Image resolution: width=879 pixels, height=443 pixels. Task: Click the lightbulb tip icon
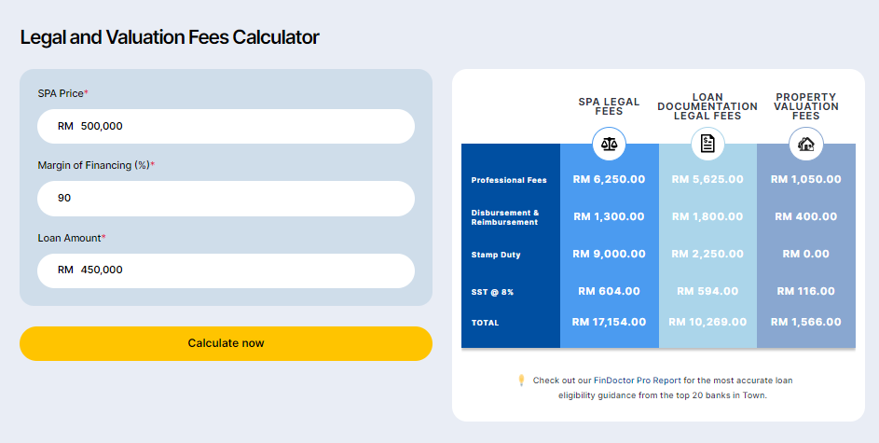tap(521, 381)
